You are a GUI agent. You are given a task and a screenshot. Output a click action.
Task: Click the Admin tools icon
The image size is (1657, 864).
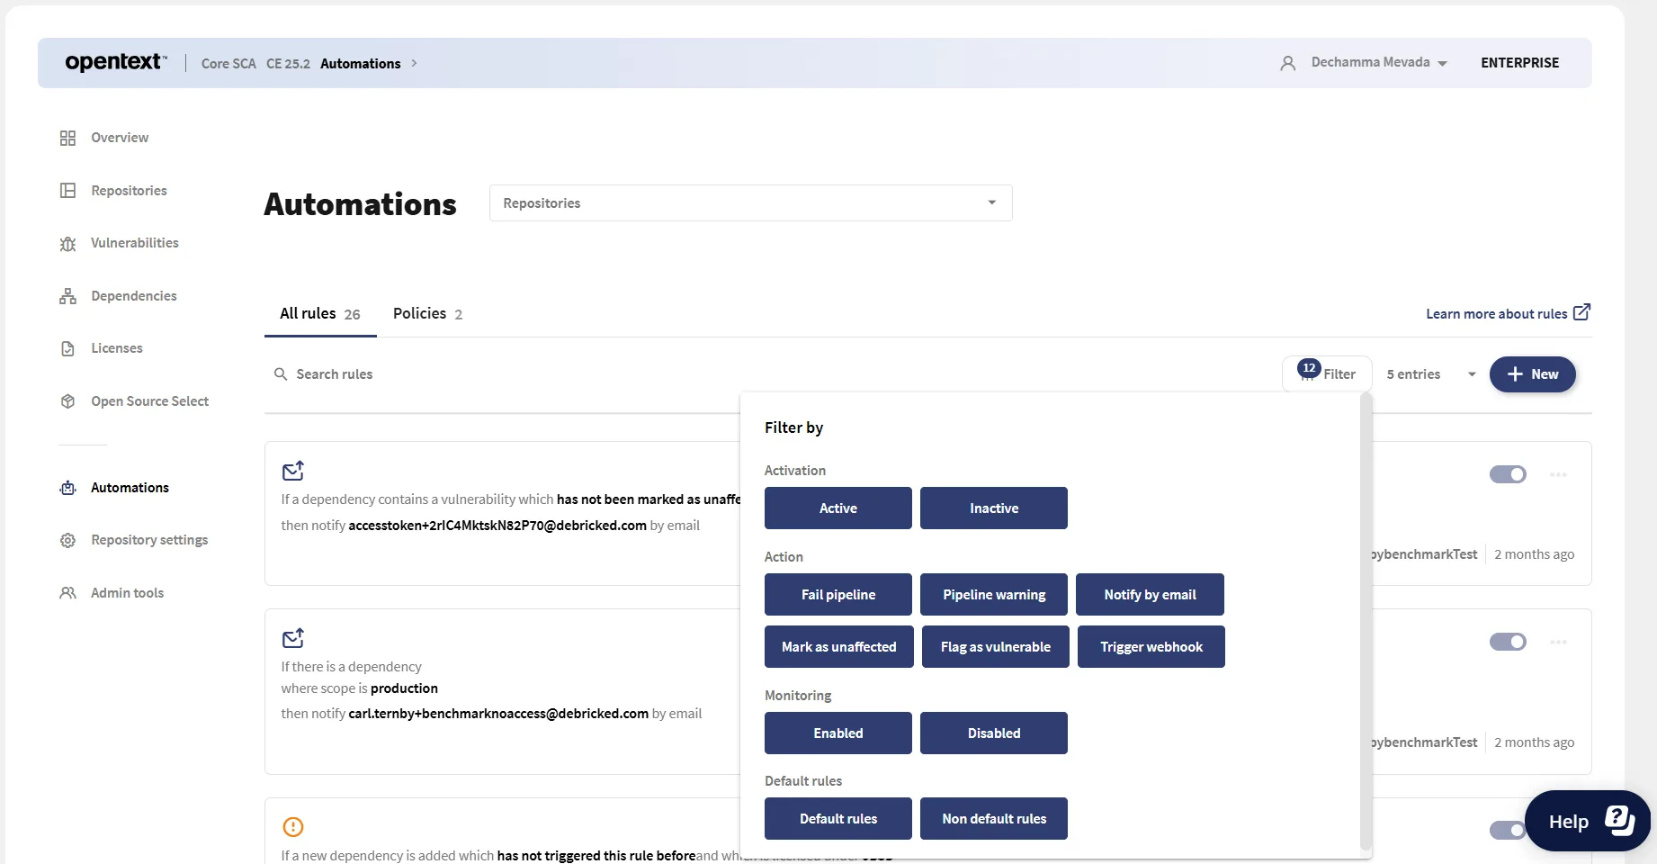(67, 592)
